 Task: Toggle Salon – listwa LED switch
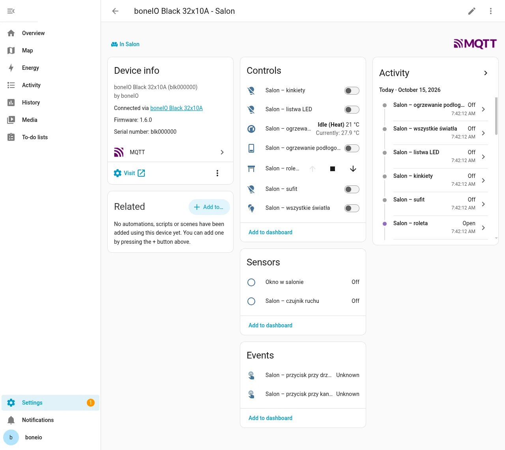(352, 110)
